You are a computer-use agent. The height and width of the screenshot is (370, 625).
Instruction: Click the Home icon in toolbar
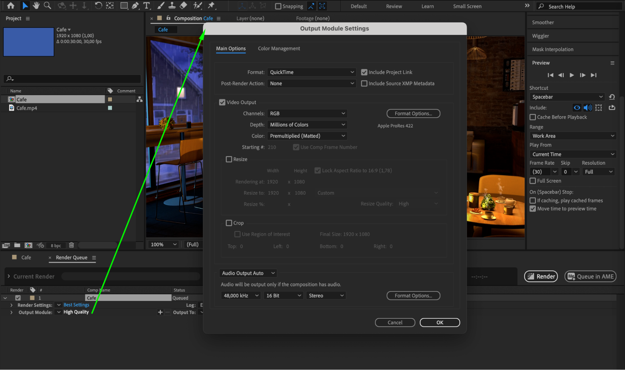[11, 5]
